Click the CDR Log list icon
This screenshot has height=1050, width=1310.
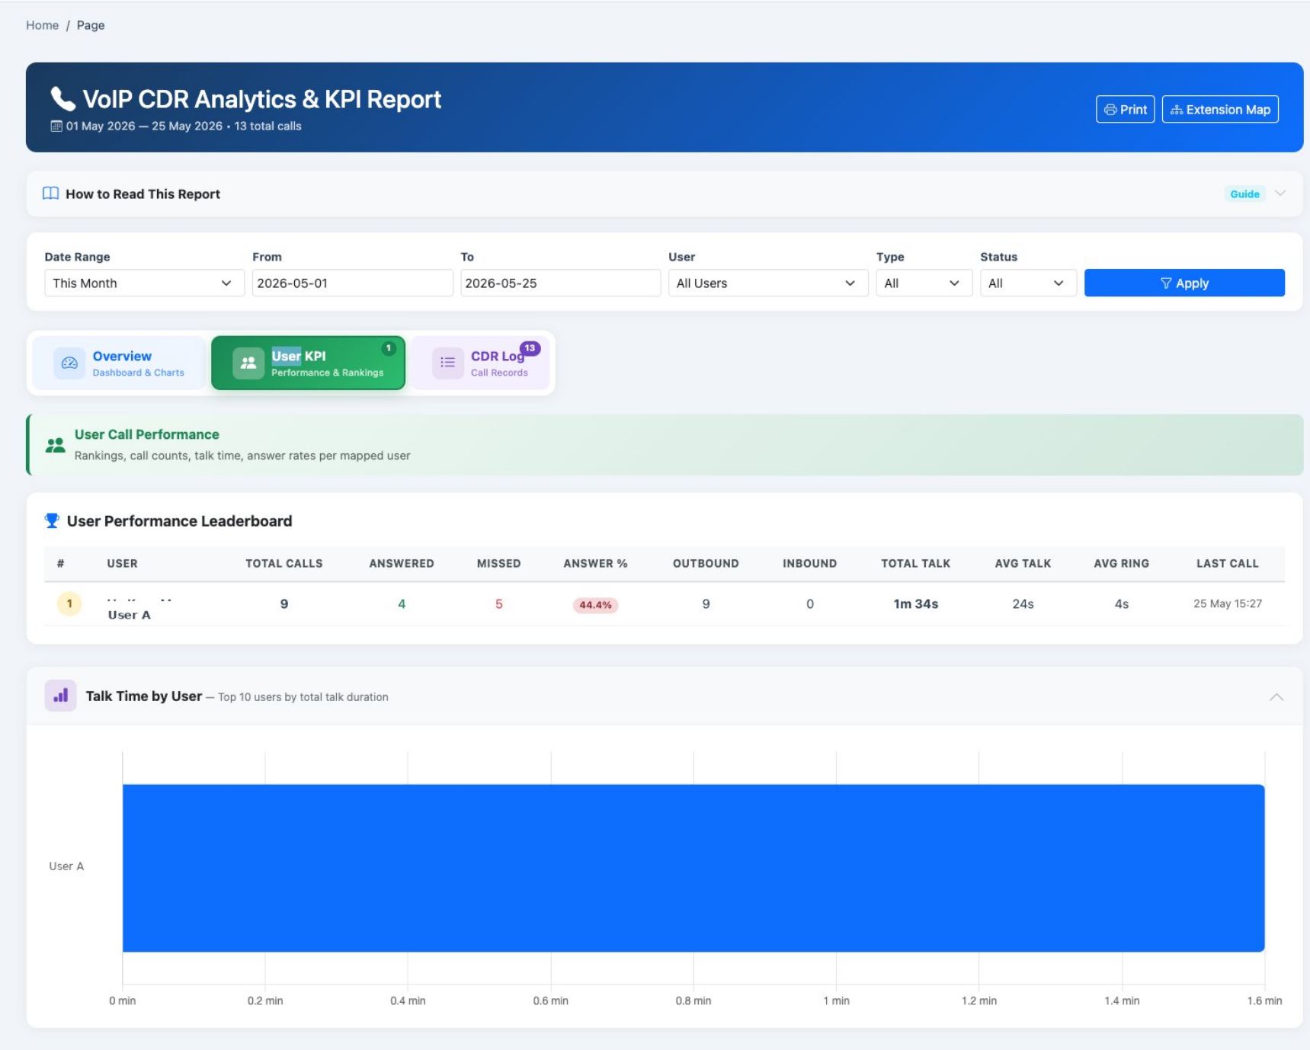(x=447, y=363)
